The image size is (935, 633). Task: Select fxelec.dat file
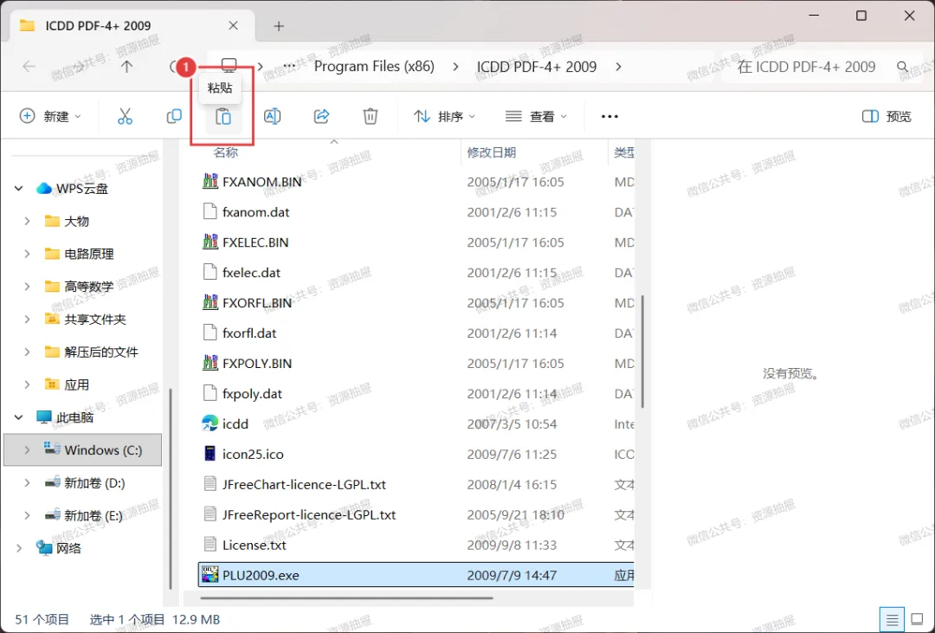click(242, 273)
